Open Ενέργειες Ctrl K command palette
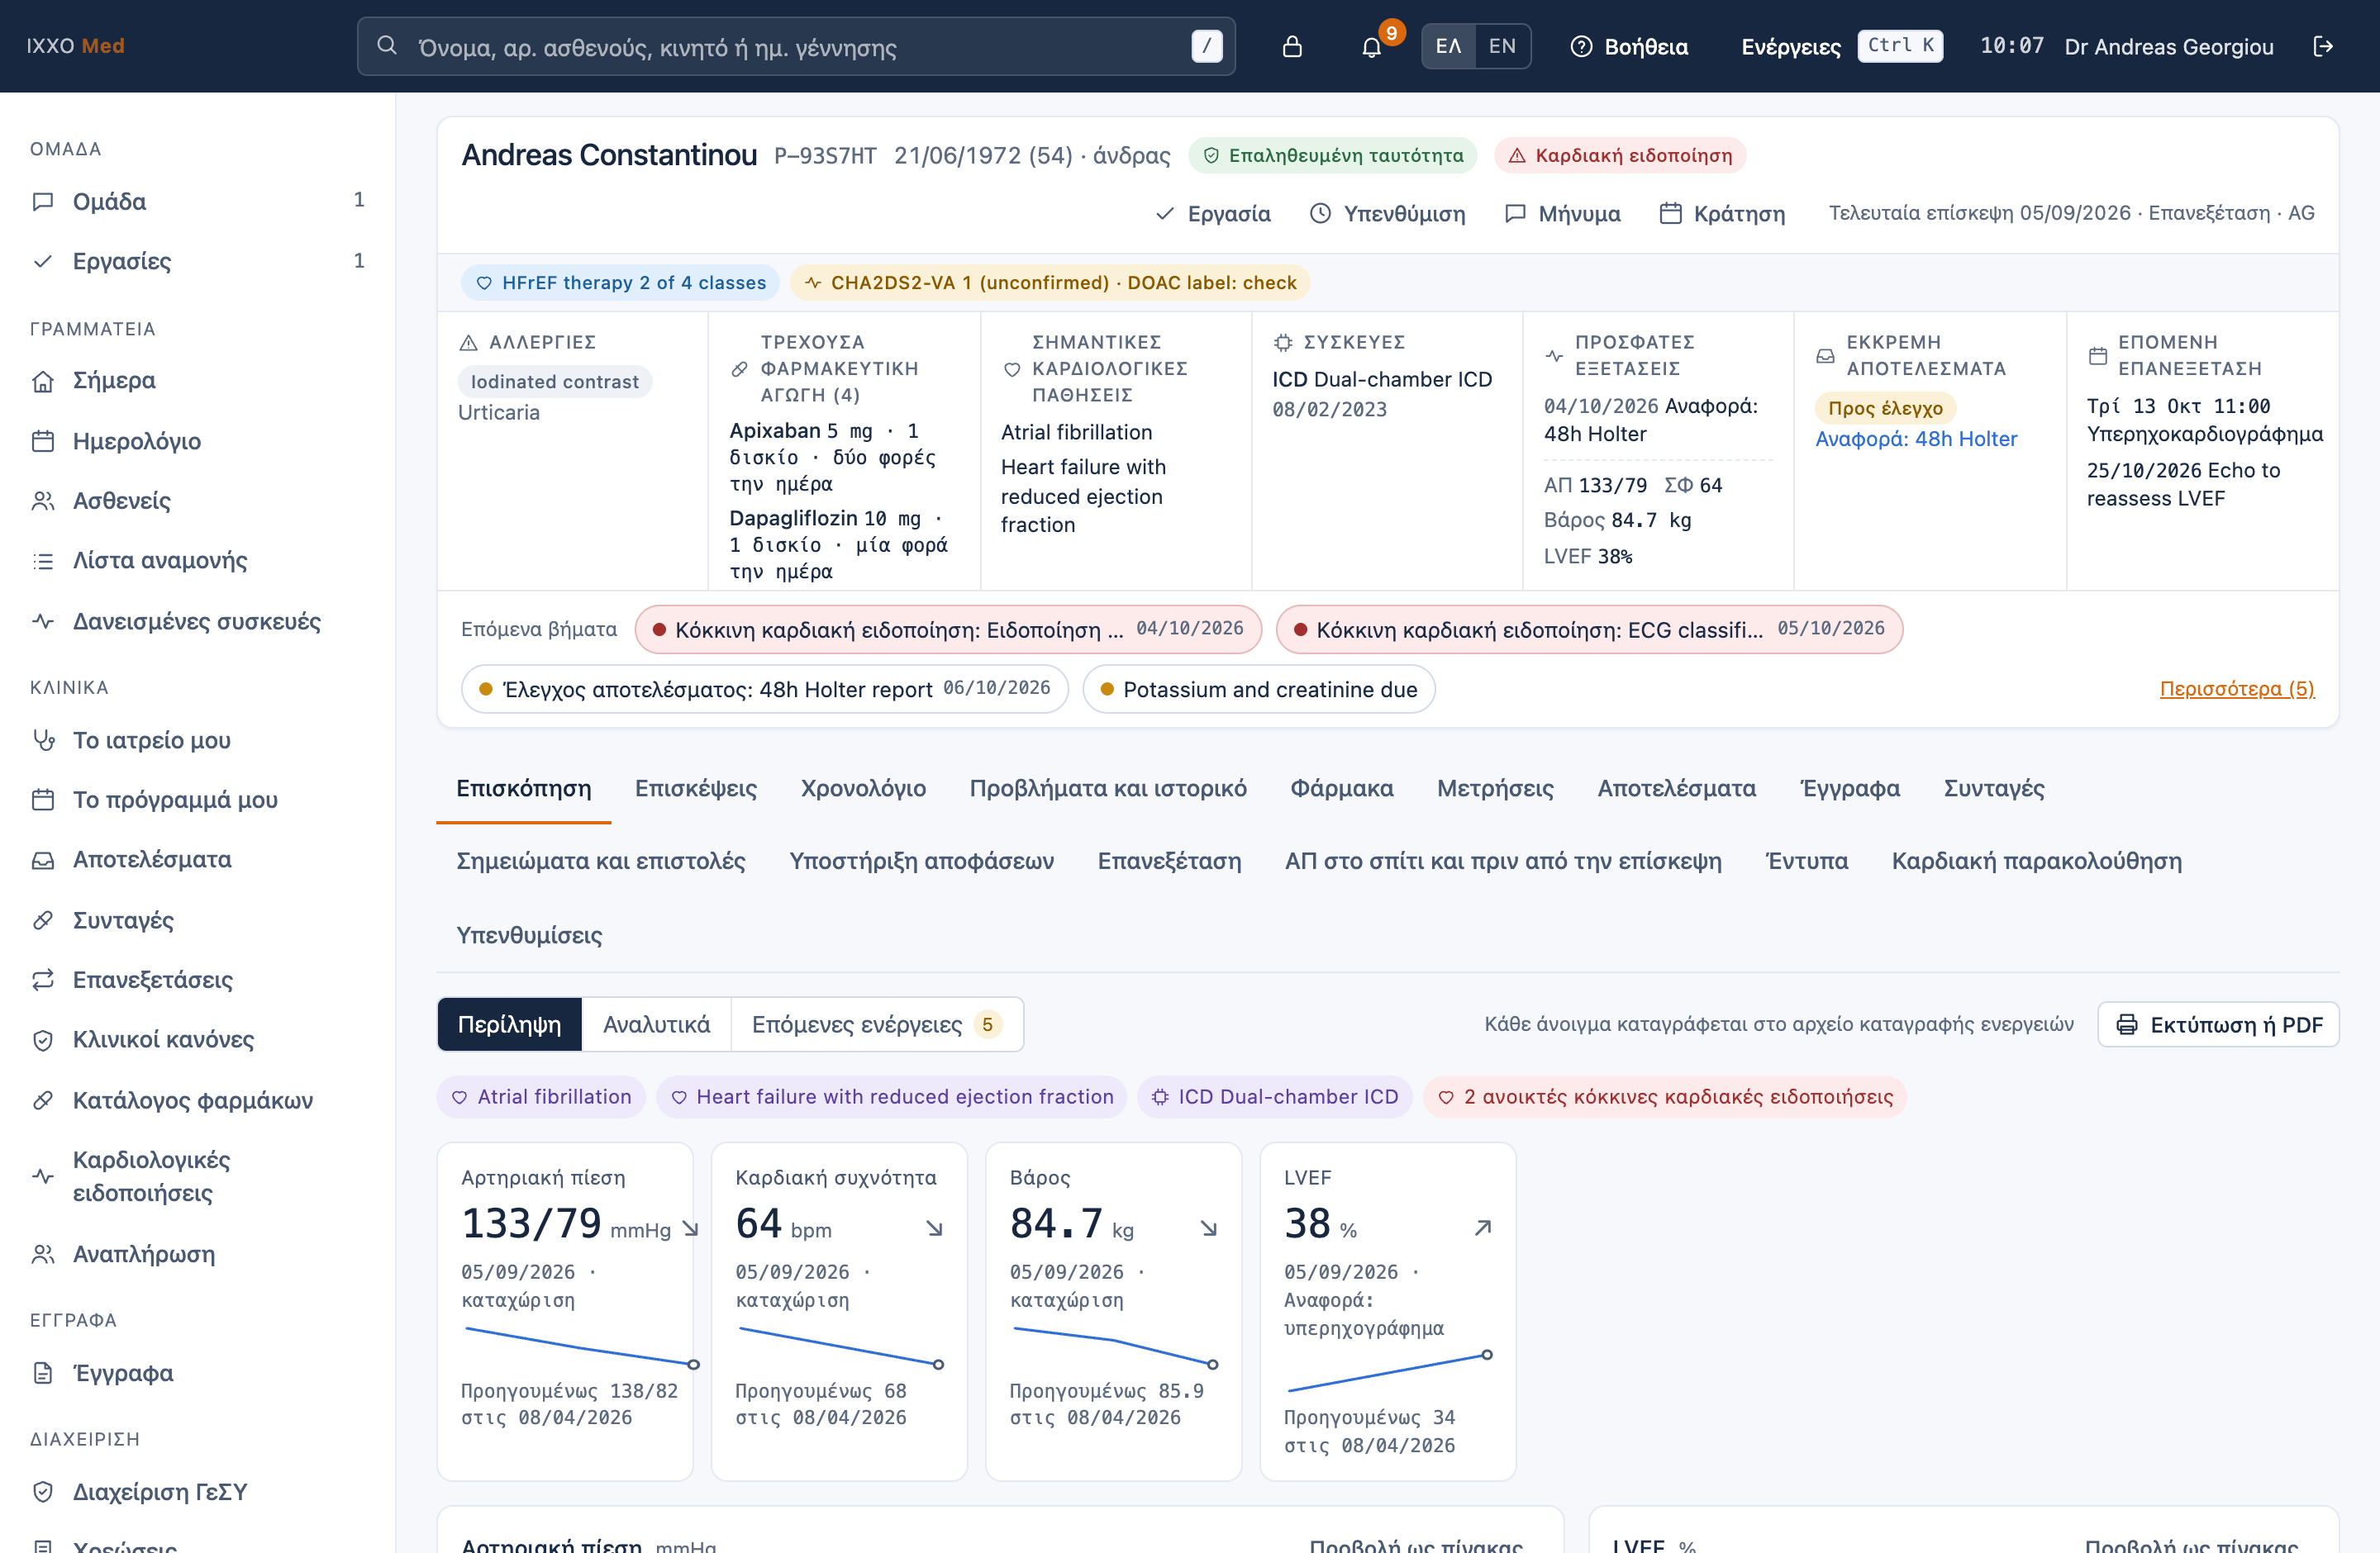 click(x=1842, y=46)
